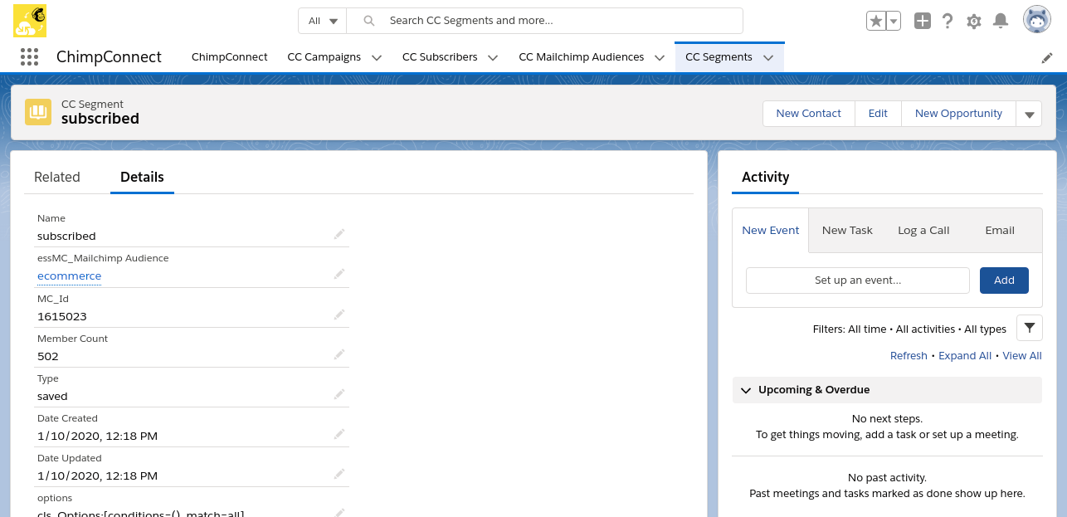This screenshot has width=1067, height=517.
Task: Click the activity filter funnel icon
Action: click(1029, 329)
